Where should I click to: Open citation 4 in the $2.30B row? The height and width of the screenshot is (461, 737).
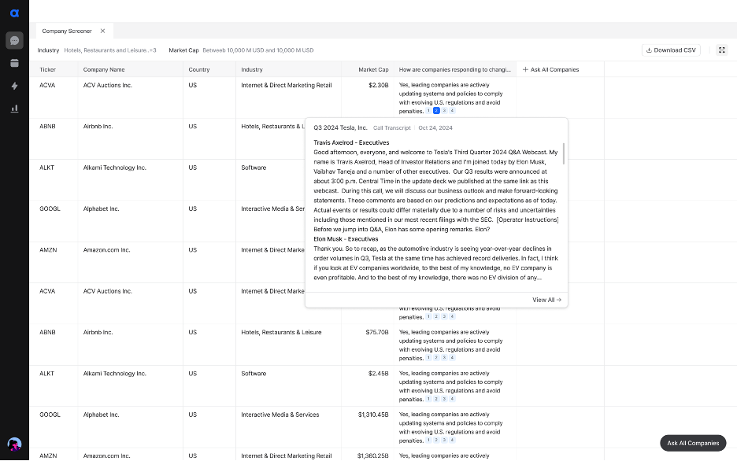coord(452,111)
